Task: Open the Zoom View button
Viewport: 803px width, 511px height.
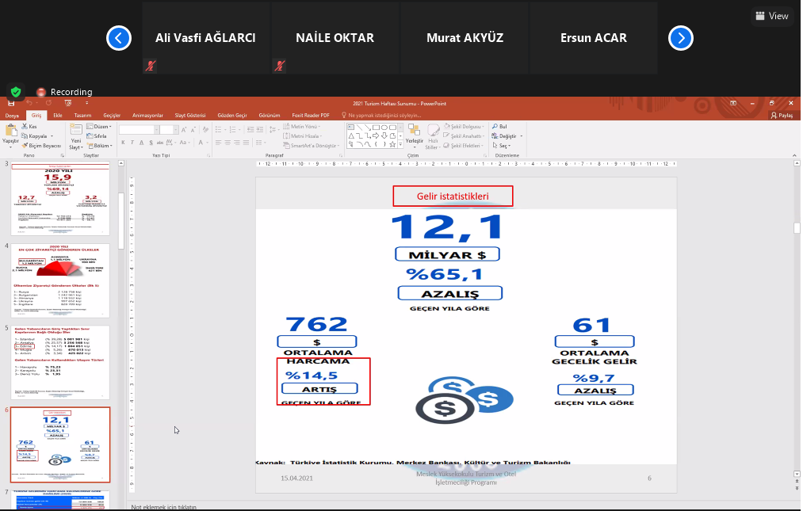Action: (x=771, y=16)
